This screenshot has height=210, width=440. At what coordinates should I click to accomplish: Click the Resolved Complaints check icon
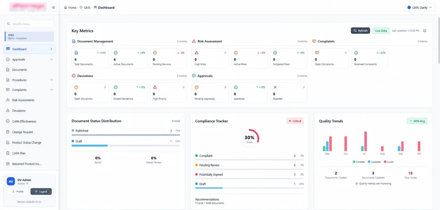pos(356,53)
